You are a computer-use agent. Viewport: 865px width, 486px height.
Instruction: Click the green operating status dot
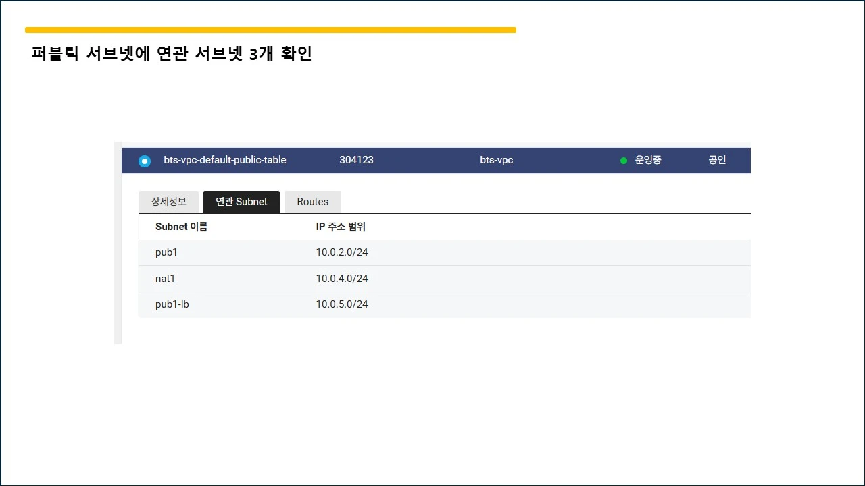pyautogui.click(x=624, y=161)
